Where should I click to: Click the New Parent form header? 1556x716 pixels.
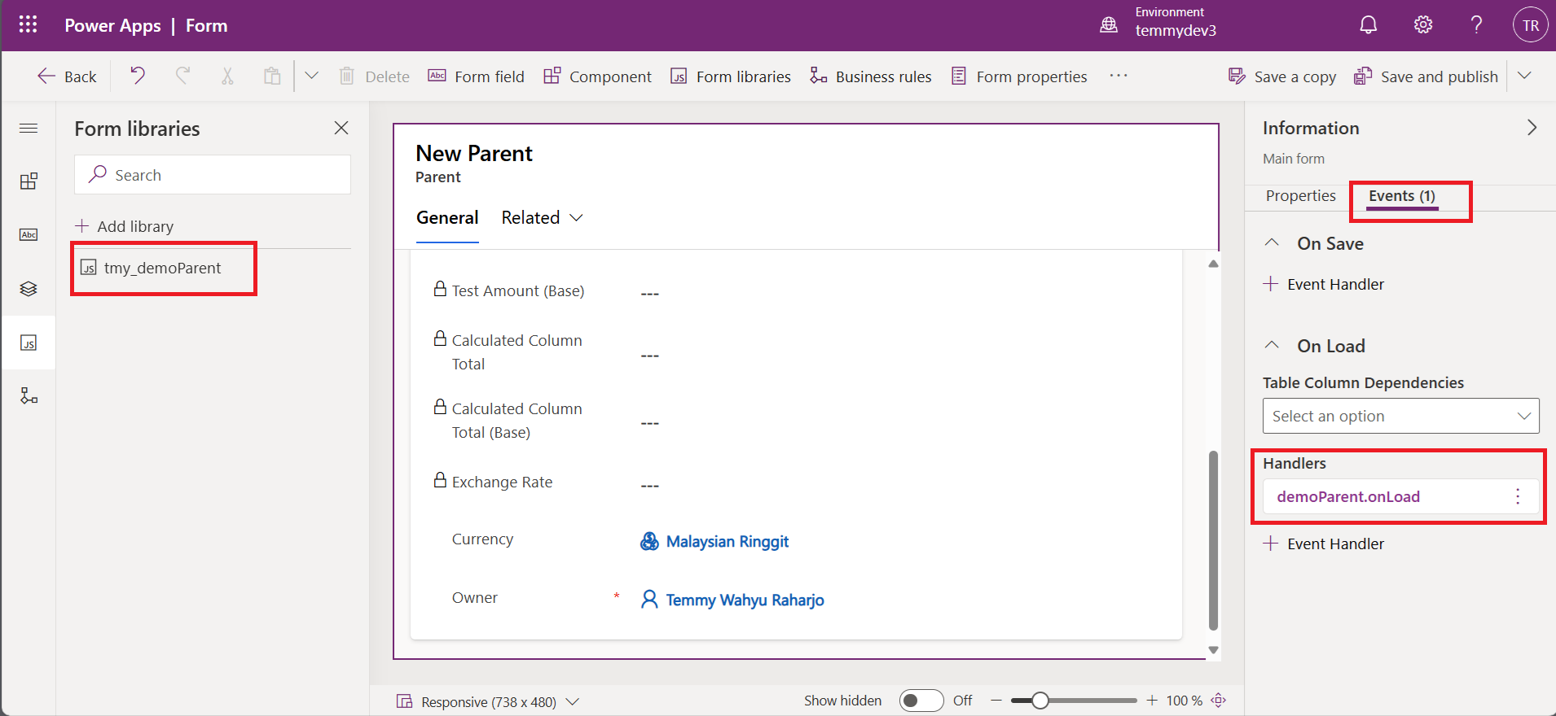474,154
